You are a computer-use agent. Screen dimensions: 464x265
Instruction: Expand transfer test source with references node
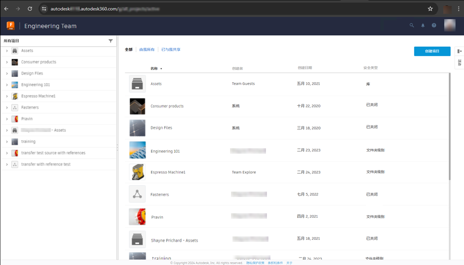(x=7, y=153)
